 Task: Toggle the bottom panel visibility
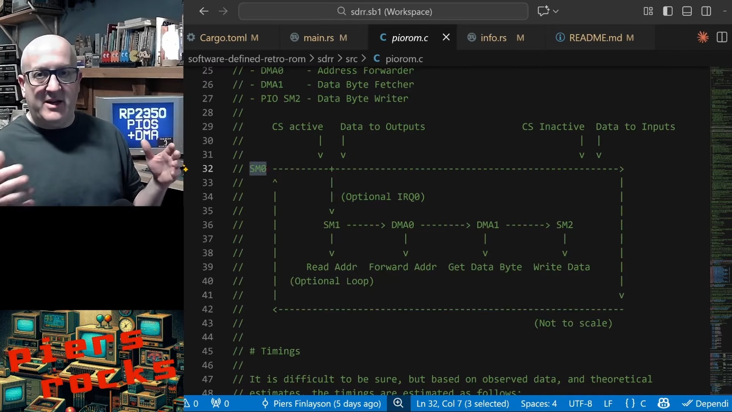point(687,11)
